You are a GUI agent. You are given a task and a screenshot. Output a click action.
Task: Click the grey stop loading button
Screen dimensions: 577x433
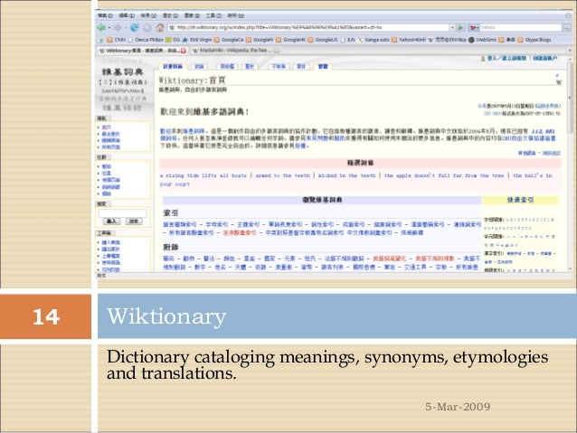click(x=147, y=28)
